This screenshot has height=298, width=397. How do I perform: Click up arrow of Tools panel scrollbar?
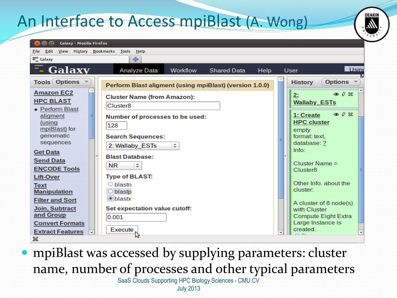tap(91, 90)
